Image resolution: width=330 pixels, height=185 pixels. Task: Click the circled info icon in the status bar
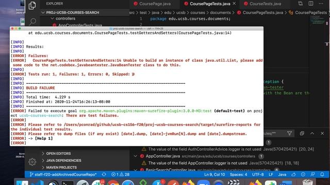tap(303, 175)
